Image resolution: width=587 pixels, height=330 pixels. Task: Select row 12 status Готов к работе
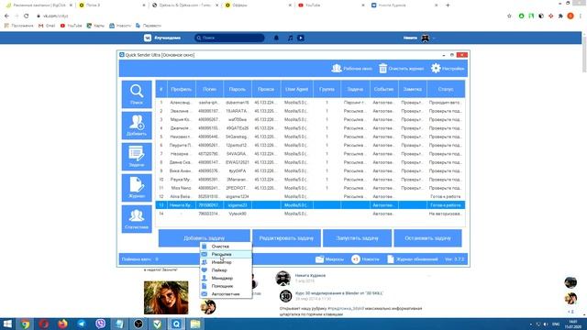point(446,196)
